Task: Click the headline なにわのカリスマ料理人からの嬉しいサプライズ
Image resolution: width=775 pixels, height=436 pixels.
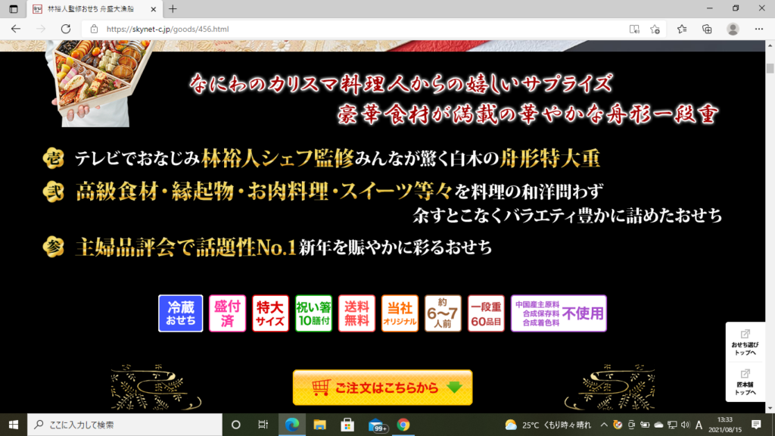Action: click(x=401, y=83)
